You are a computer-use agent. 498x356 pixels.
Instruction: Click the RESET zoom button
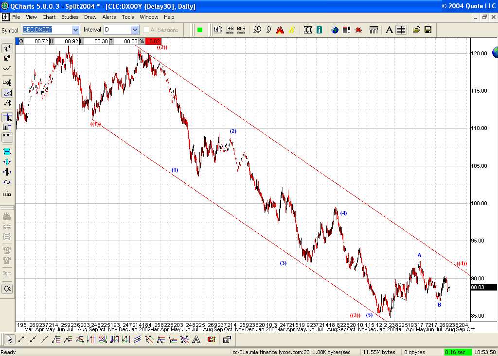7,193
